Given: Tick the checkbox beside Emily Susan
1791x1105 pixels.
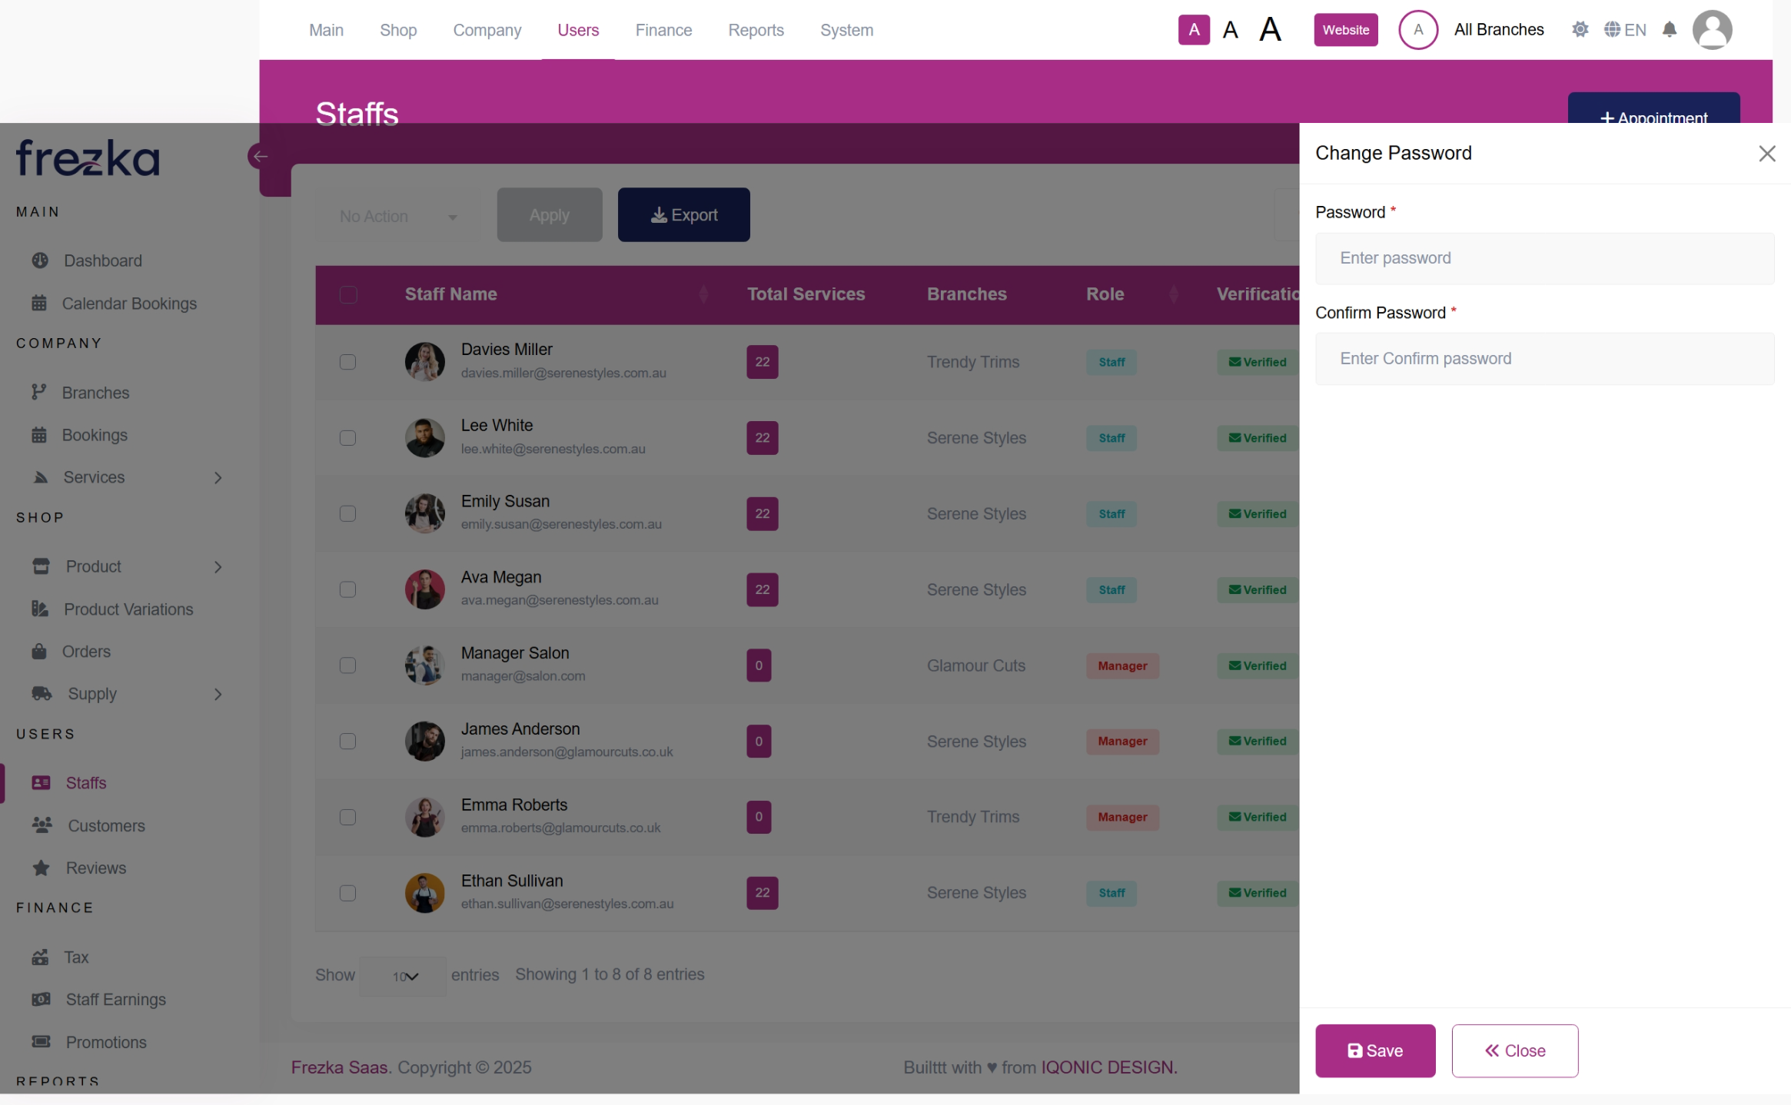Looking at the screenshot, I should pyautogui.click(x=348, y=513).
